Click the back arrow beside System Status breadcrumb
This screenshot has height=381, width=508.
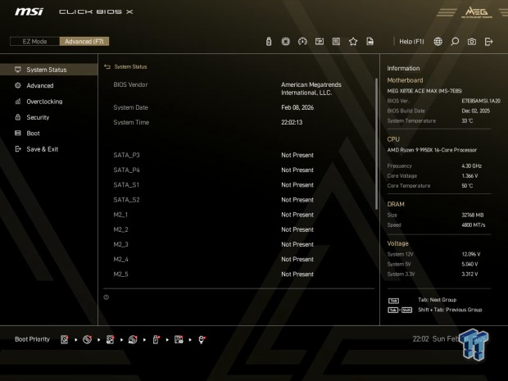pyautogui.click(x=107, y=66)
